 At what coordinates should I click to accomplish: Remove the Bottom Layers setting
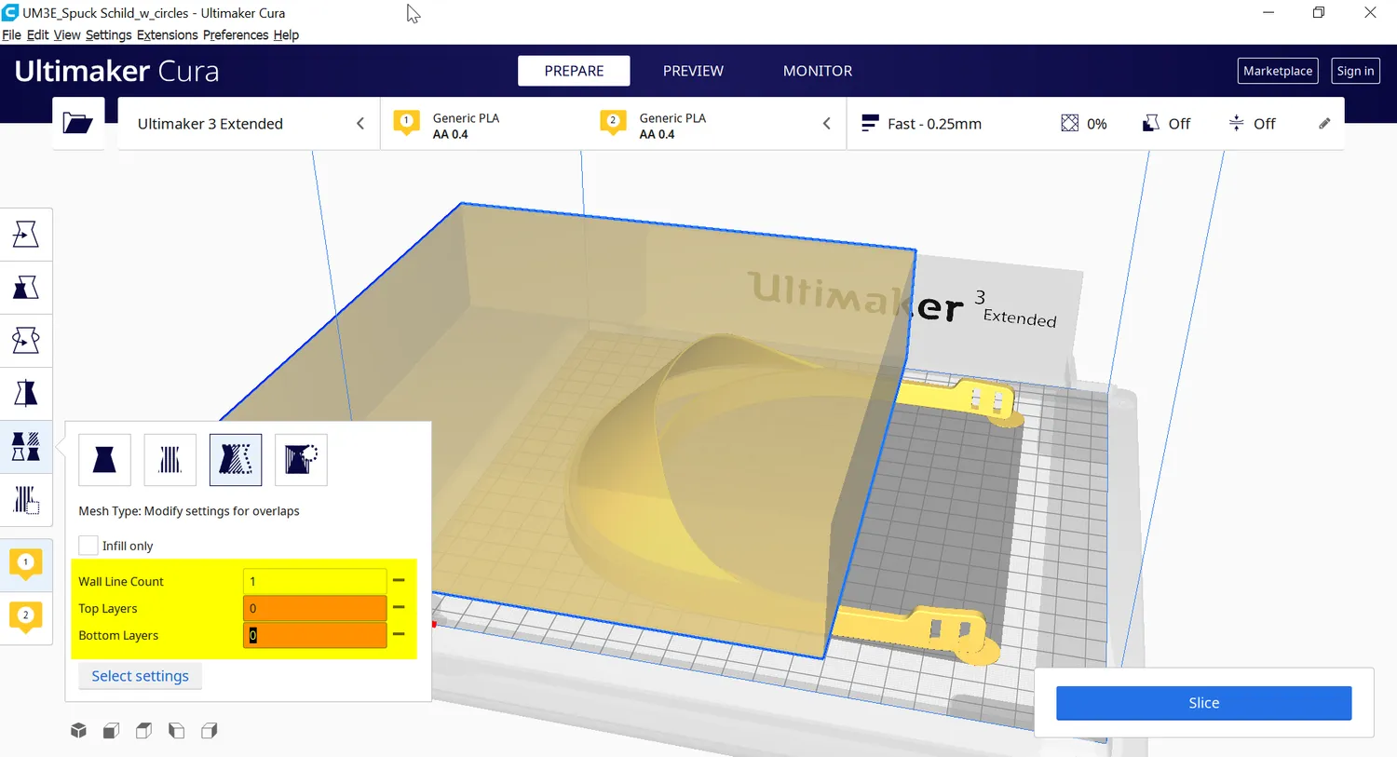coord(399,634)
